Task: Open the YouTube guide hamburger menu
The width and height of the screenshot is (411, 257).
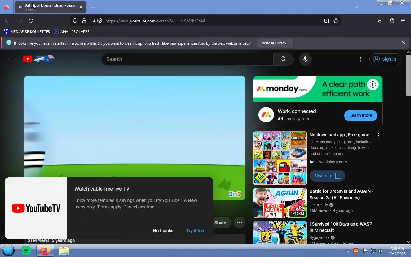Action: click(x=12, y=59)
